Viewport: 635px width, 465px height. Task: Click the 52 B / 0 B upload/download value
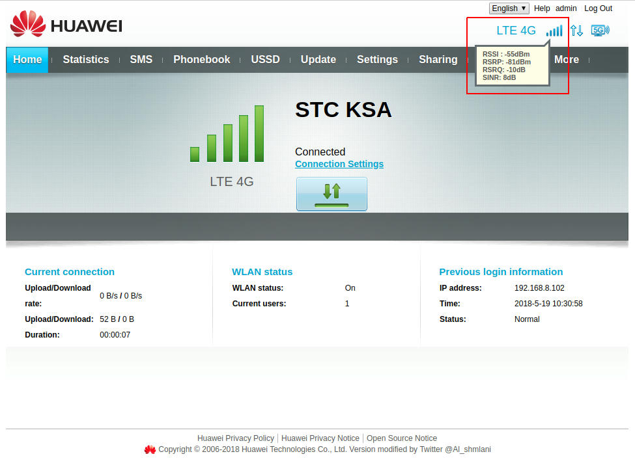[117, 319]
